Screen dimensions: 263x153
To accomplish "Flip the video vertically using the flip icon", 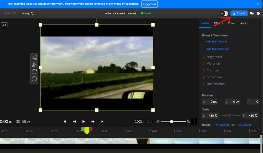I will [x=34, y=58].
